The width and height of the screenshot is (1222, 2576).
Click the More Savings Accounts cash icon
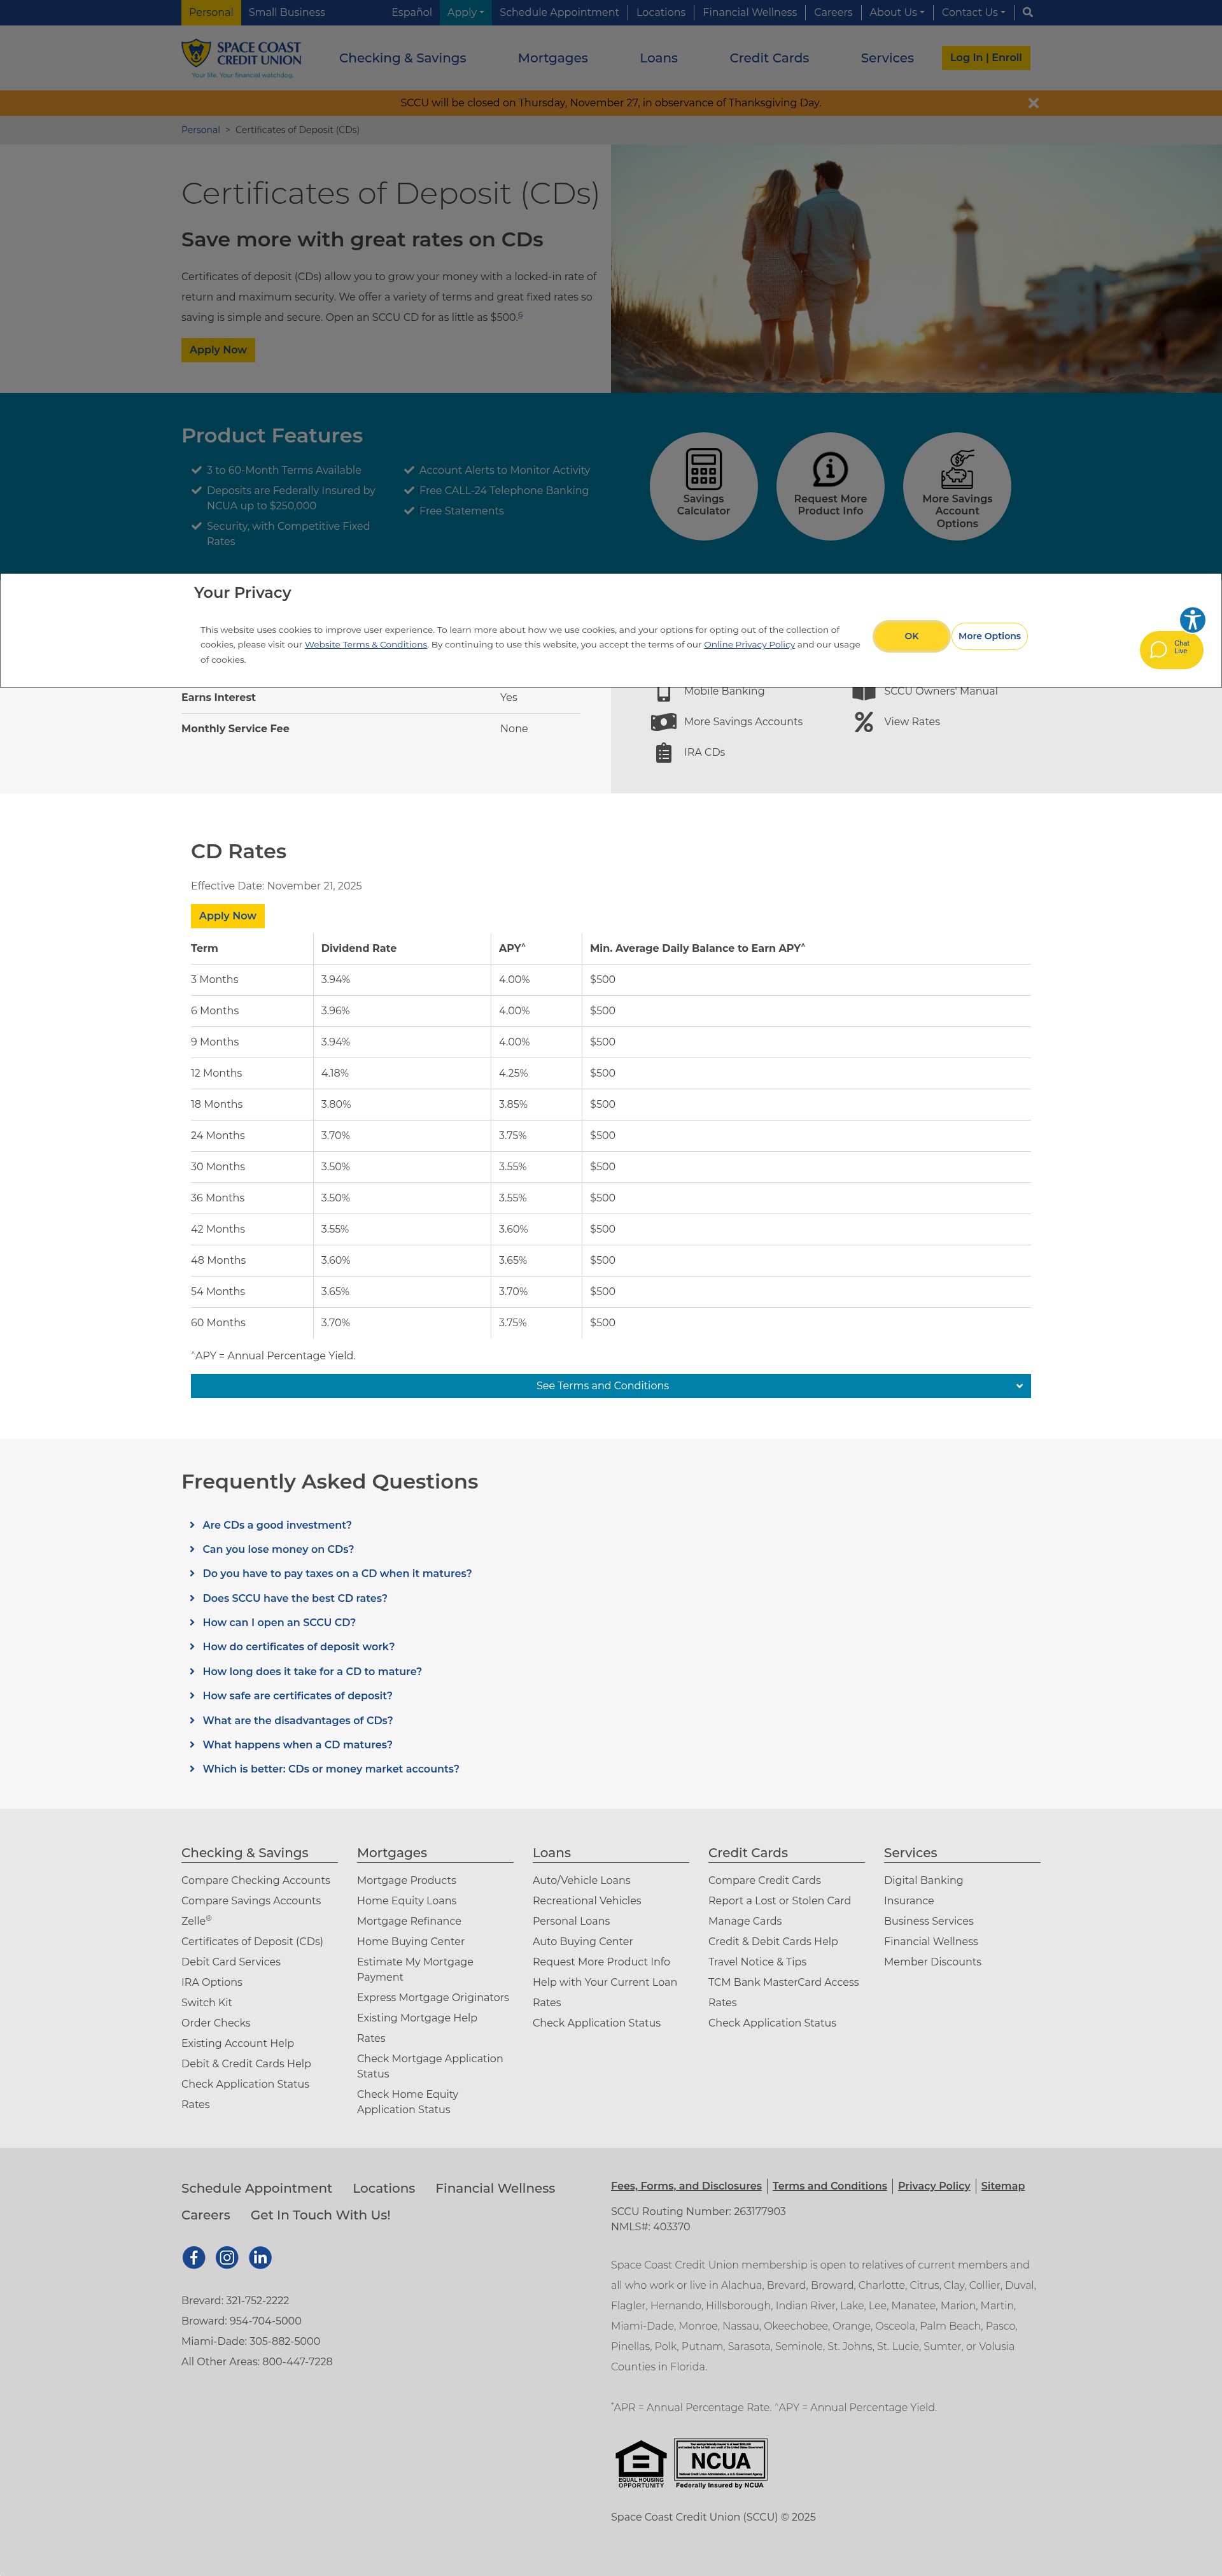(664, 722)
